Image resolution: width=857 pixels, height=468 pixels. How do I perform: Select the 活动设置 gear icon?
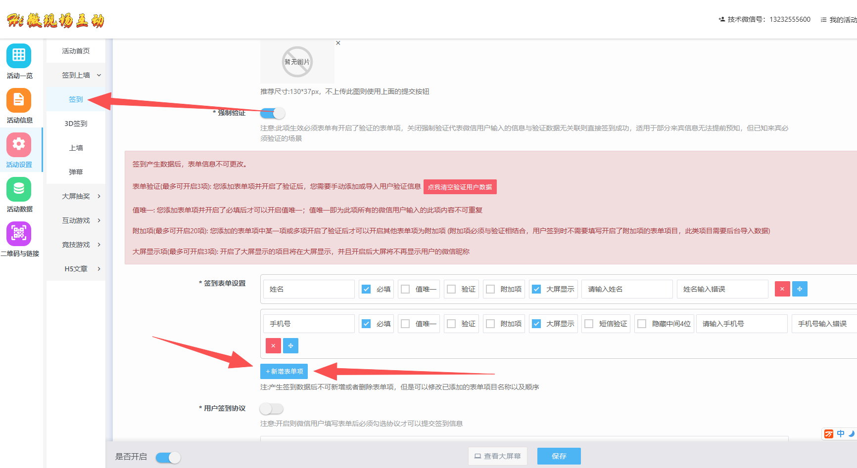[19, 144]
